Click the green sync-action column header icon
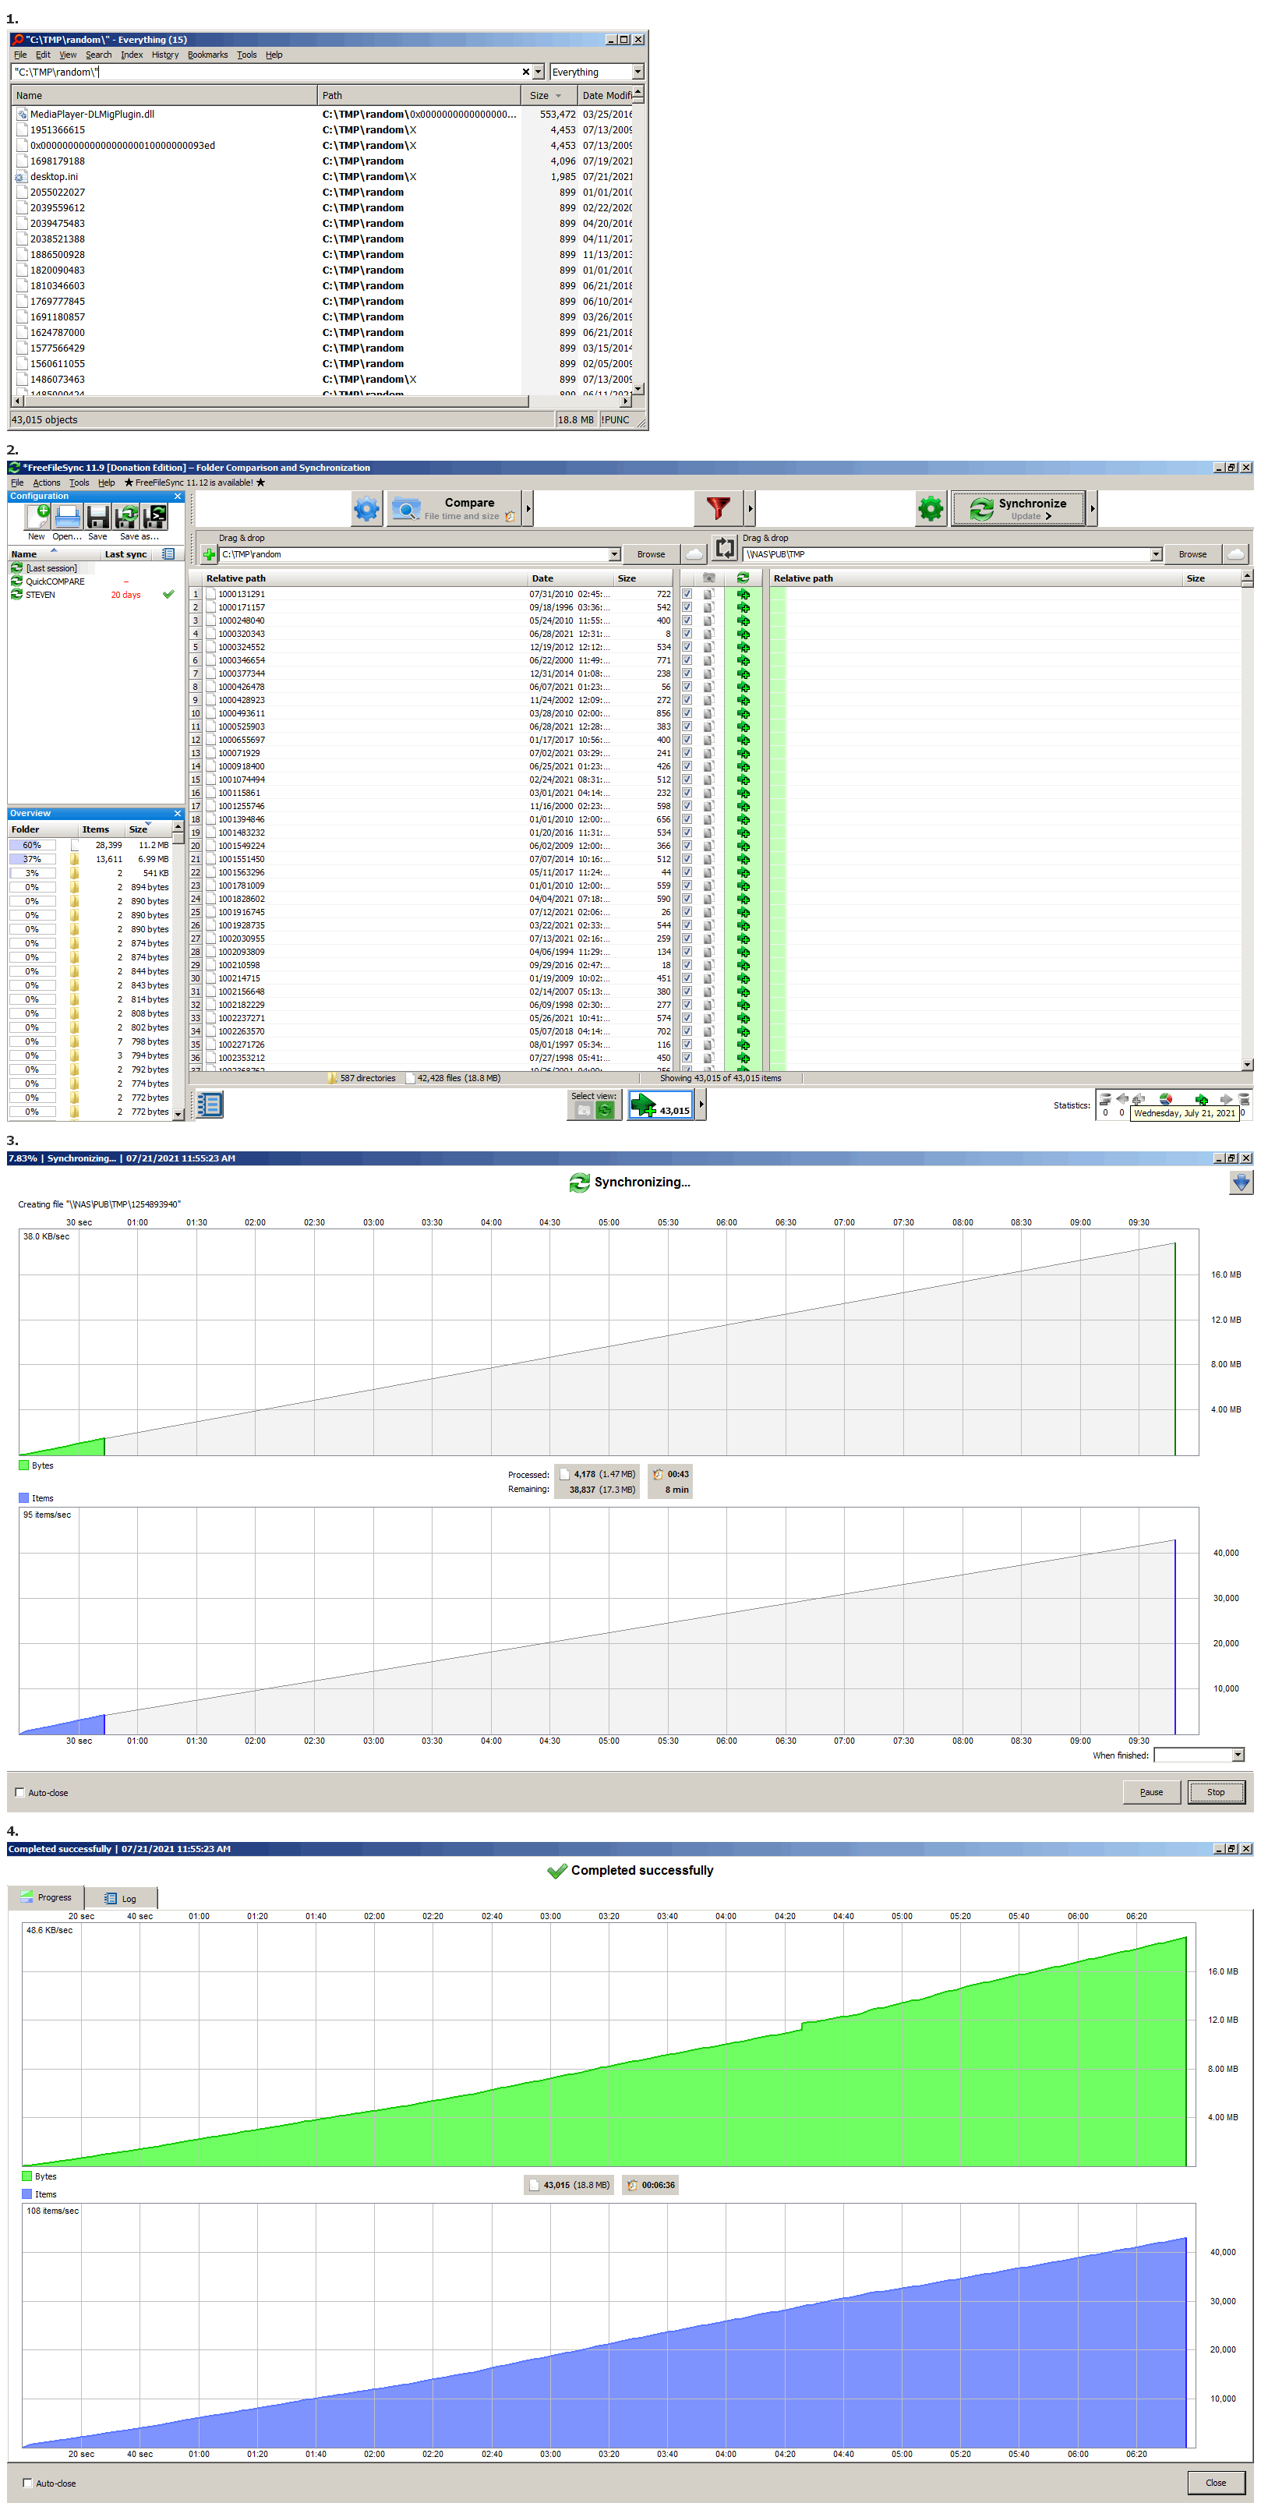1261x2510 pixels. (x=743, y=578)
